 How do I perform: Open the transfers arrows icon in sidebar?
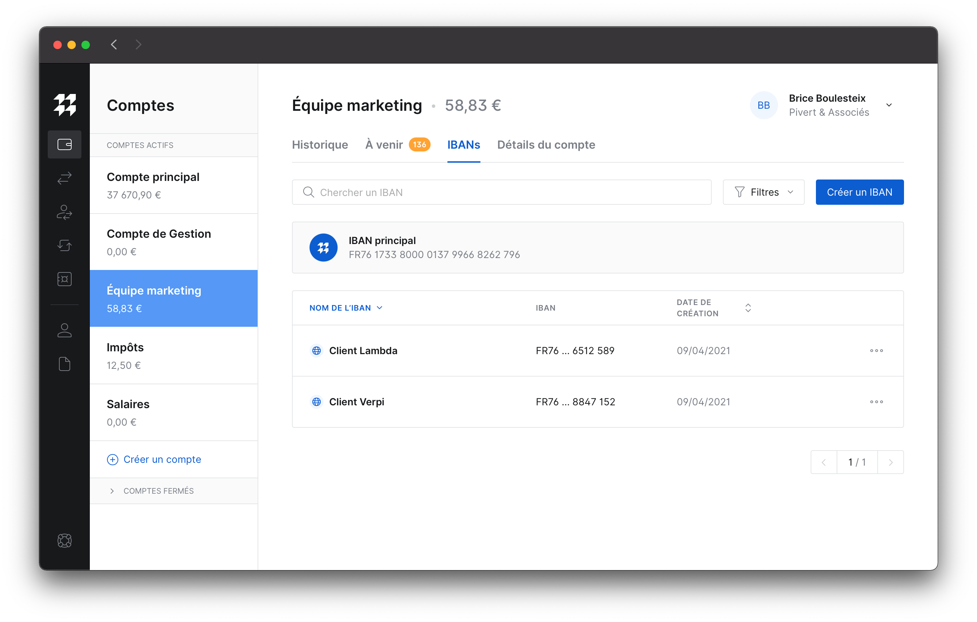click(x=65, y=178)
